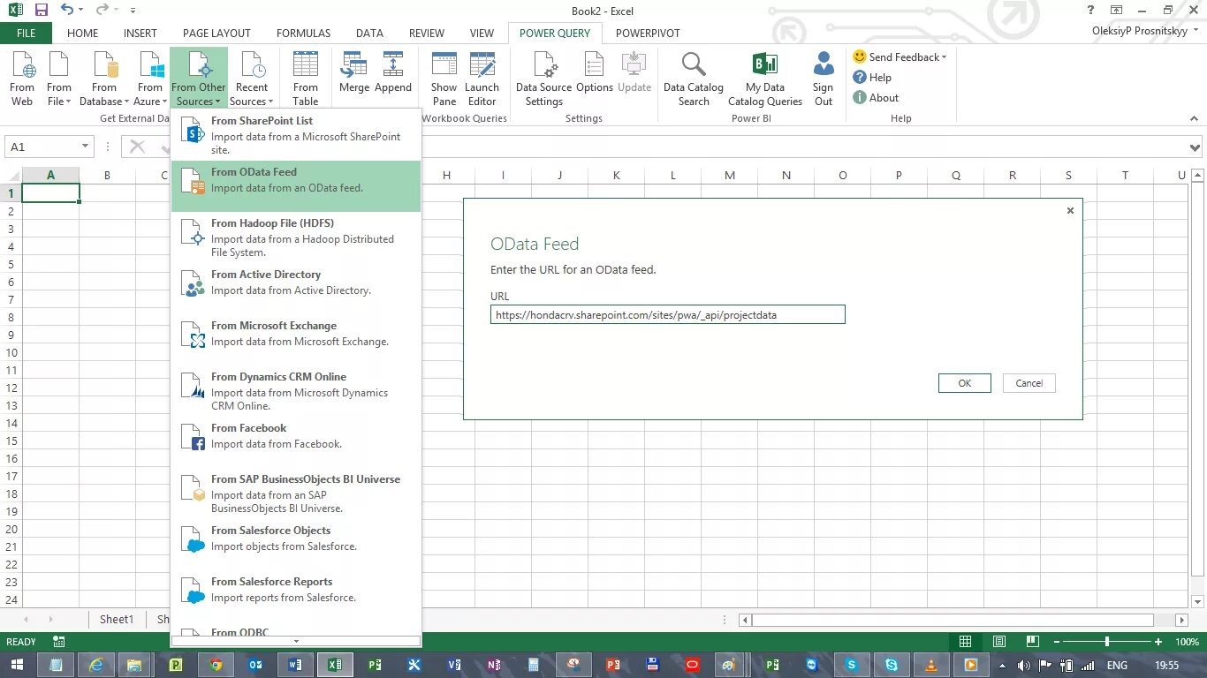The height and width of the screenshot is (678, 1207).
Task: Select column J header
Action: click(560, 175)
